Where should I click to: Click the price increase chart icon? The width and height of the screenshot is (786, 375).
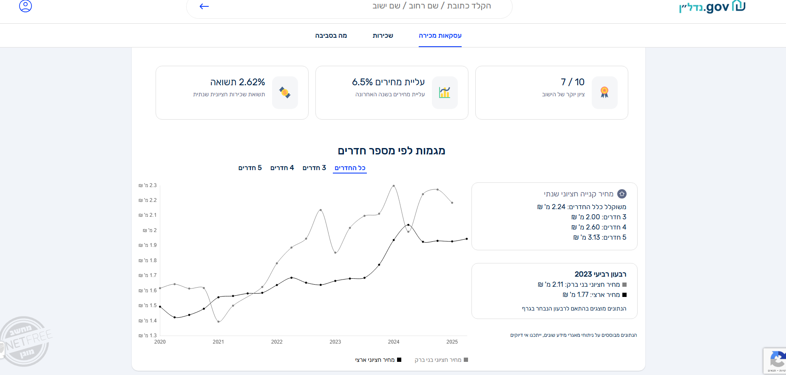445,92
